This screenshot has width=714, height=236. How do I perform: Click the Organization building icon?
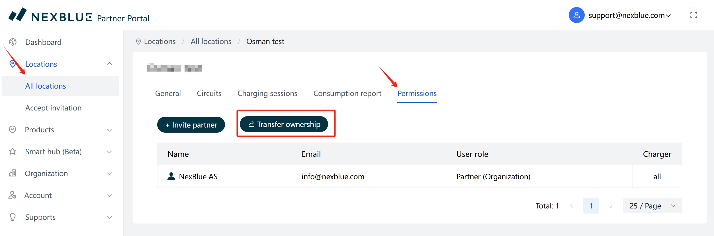point(13,173)
